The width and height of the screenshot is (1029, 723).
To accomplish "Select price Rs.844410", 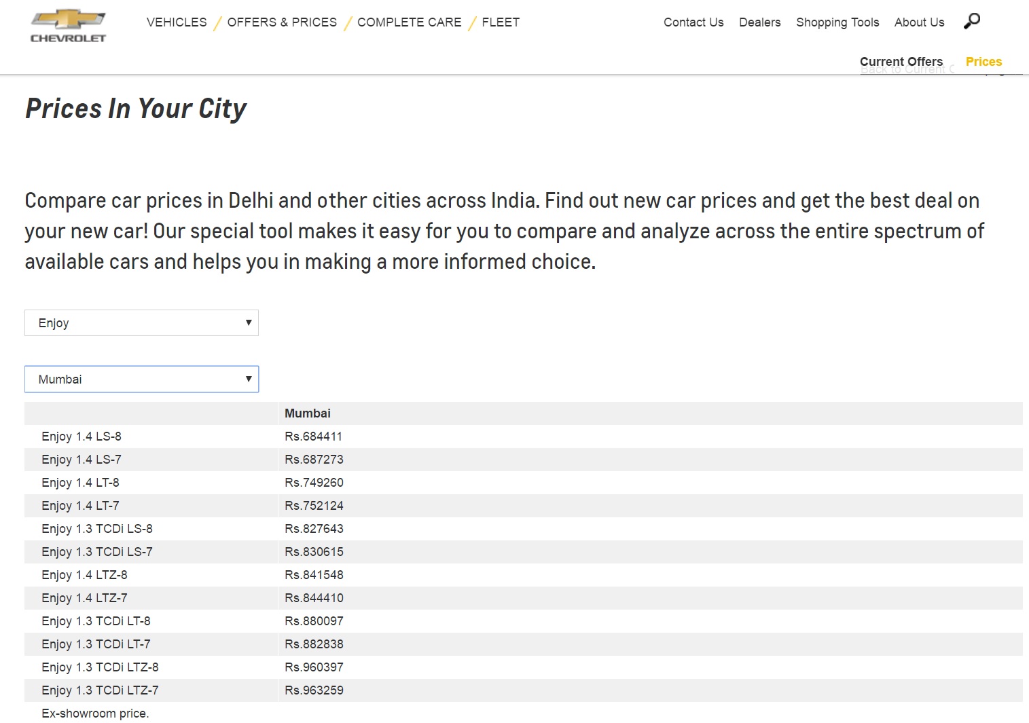I will click(x=314, y=598).
